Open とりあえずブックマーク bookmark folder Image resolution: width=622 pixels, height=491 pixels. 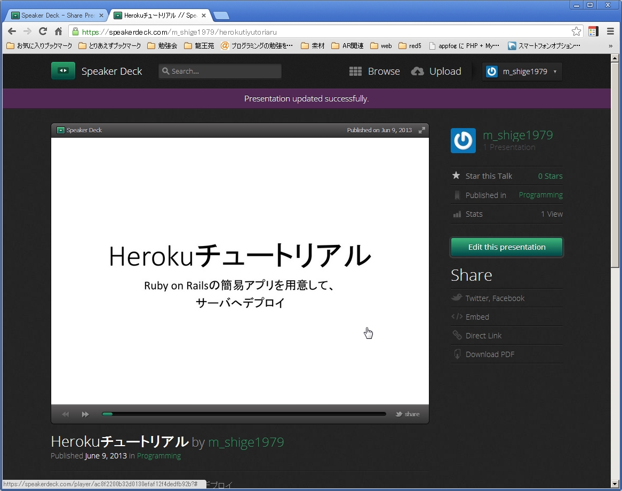[110, 46]
